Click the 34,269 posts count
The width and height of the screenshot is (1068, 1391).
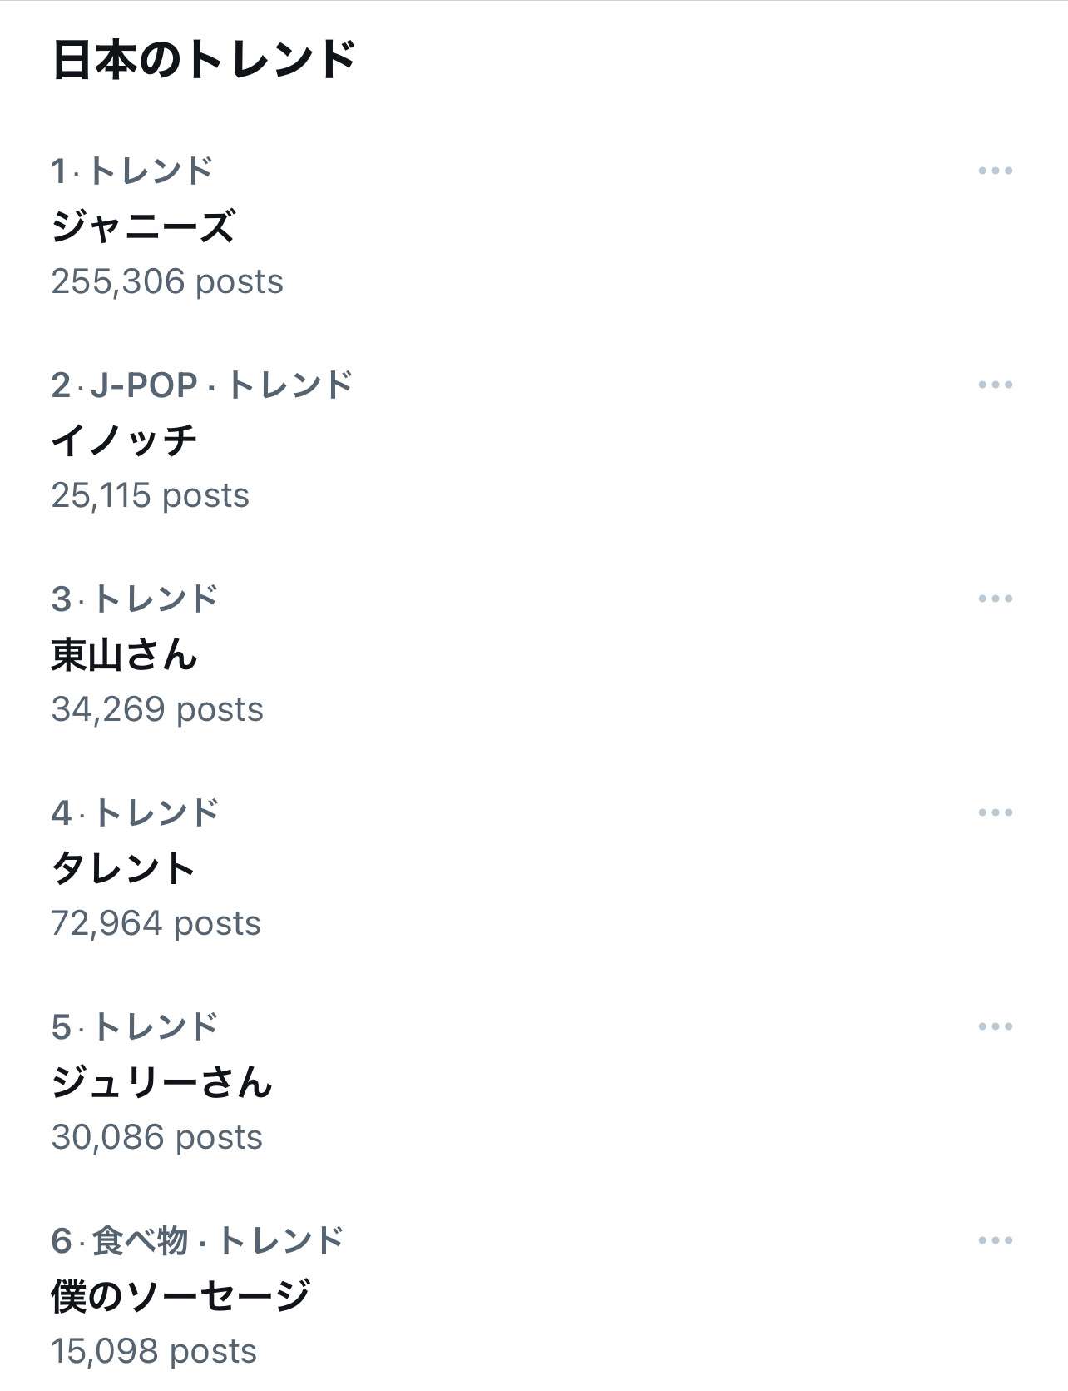point(157,710)
